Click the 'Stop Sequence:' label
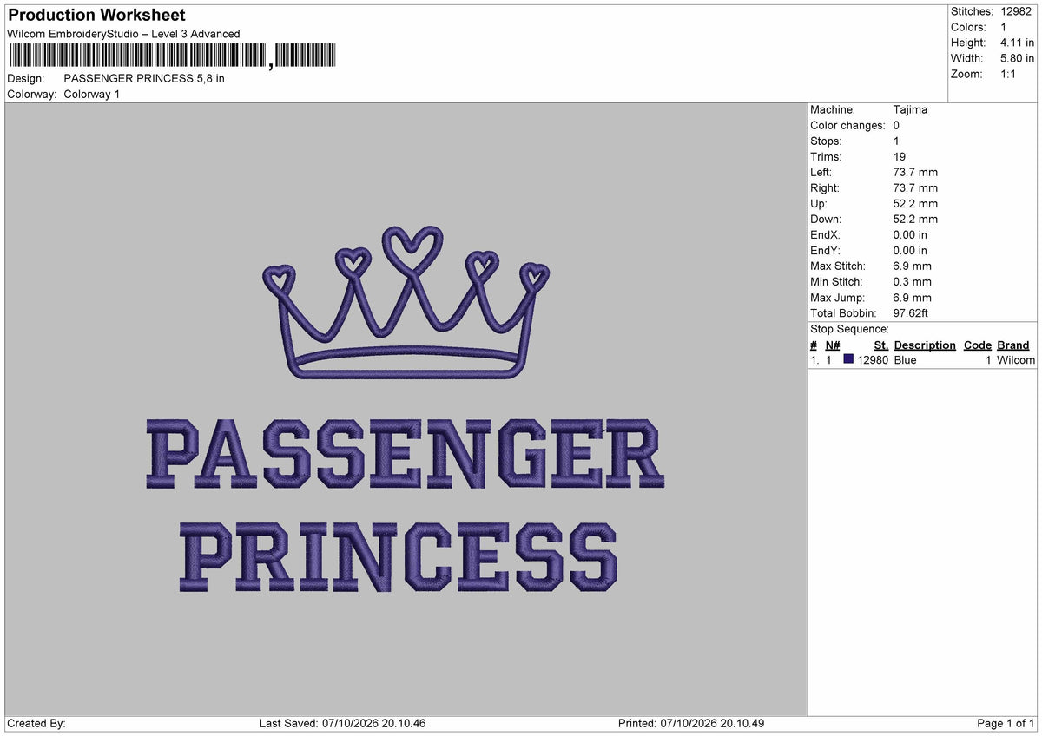This screenshot has width=1042, height=736. tap(849, 329)
